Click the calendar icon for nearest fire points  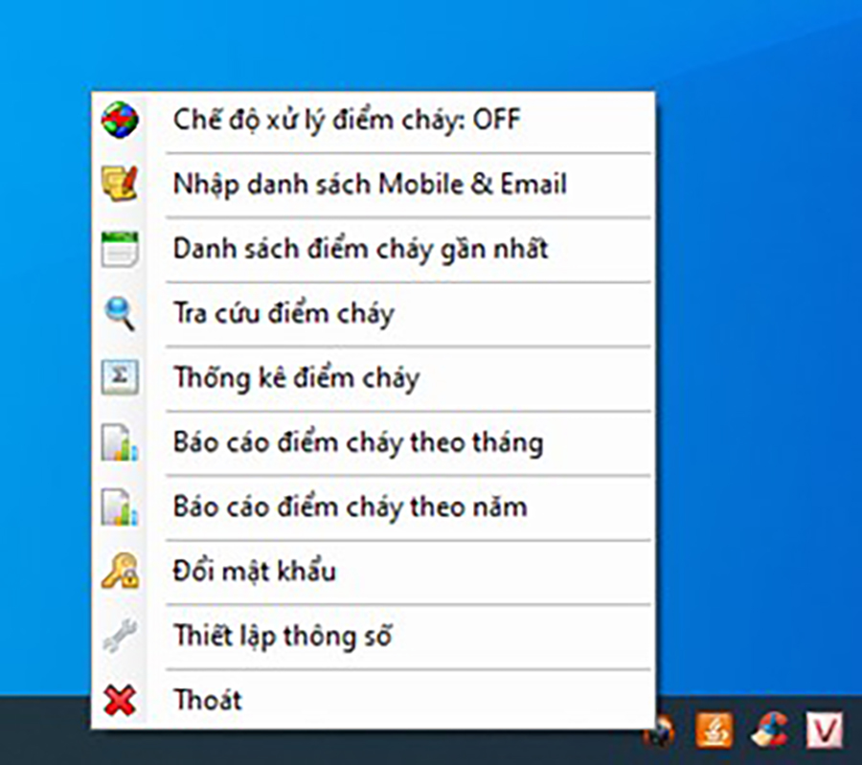(120, 248)
